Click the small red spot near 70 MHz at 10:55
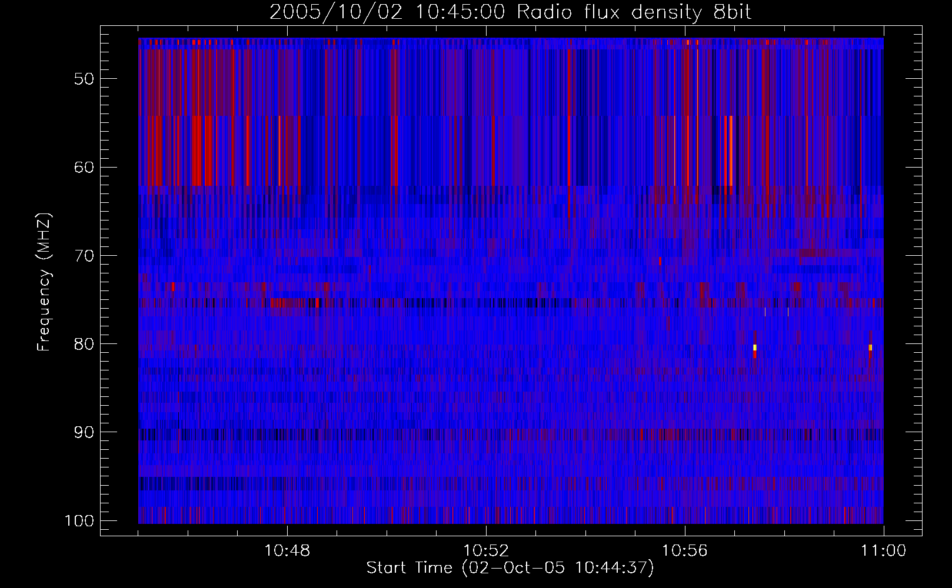 tap(660, 261)
